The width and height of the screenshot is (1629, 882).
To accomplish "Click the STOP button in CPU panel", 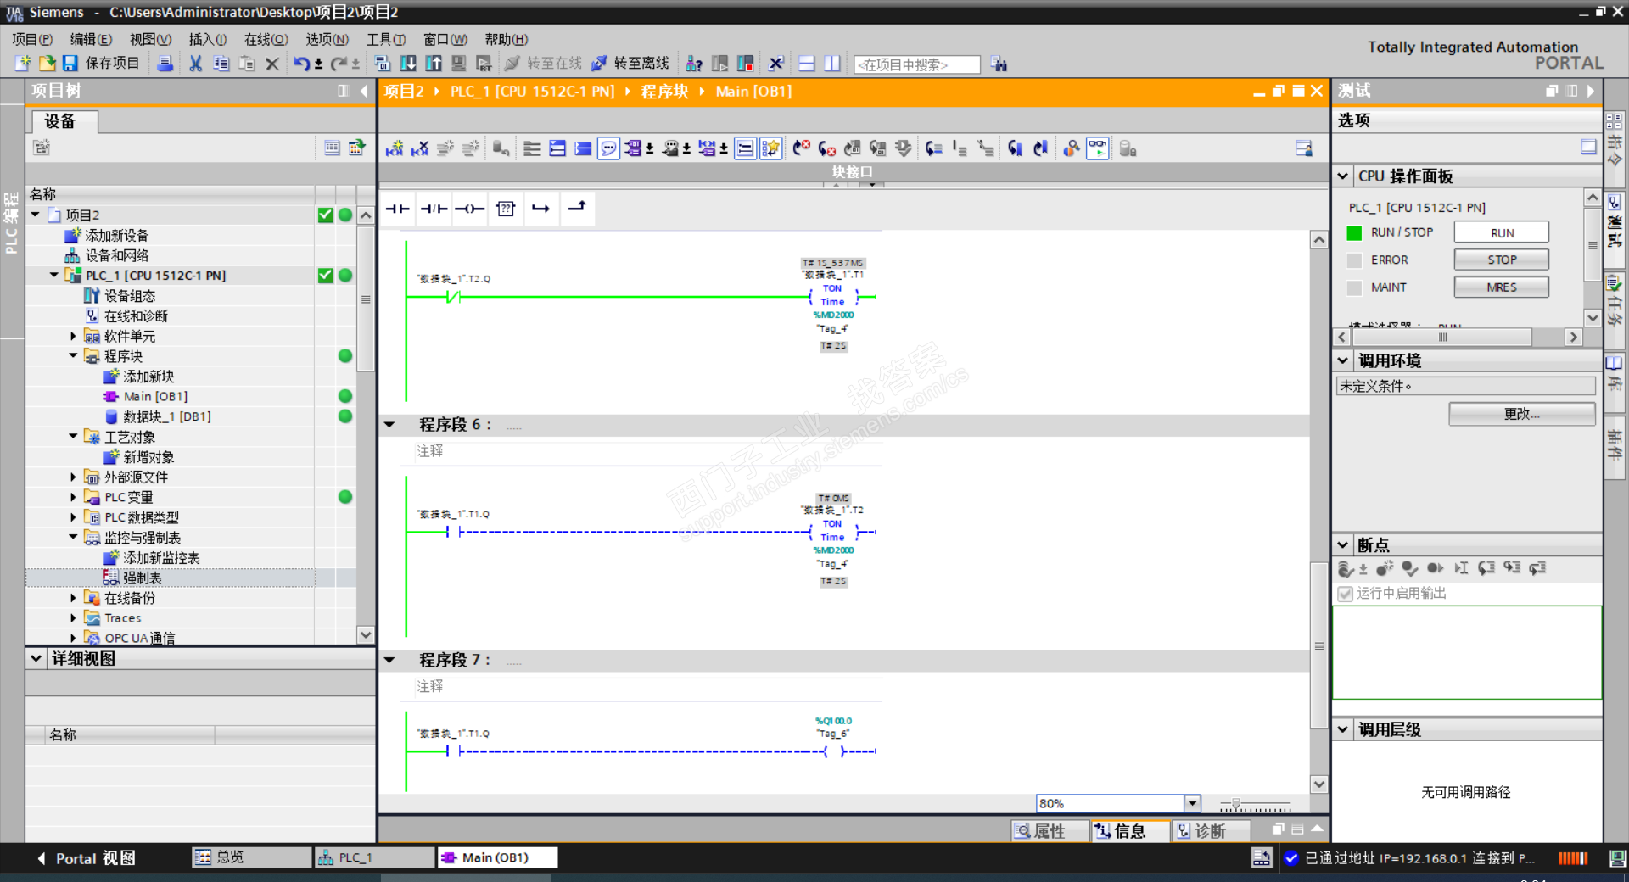I will [1501, 260].
